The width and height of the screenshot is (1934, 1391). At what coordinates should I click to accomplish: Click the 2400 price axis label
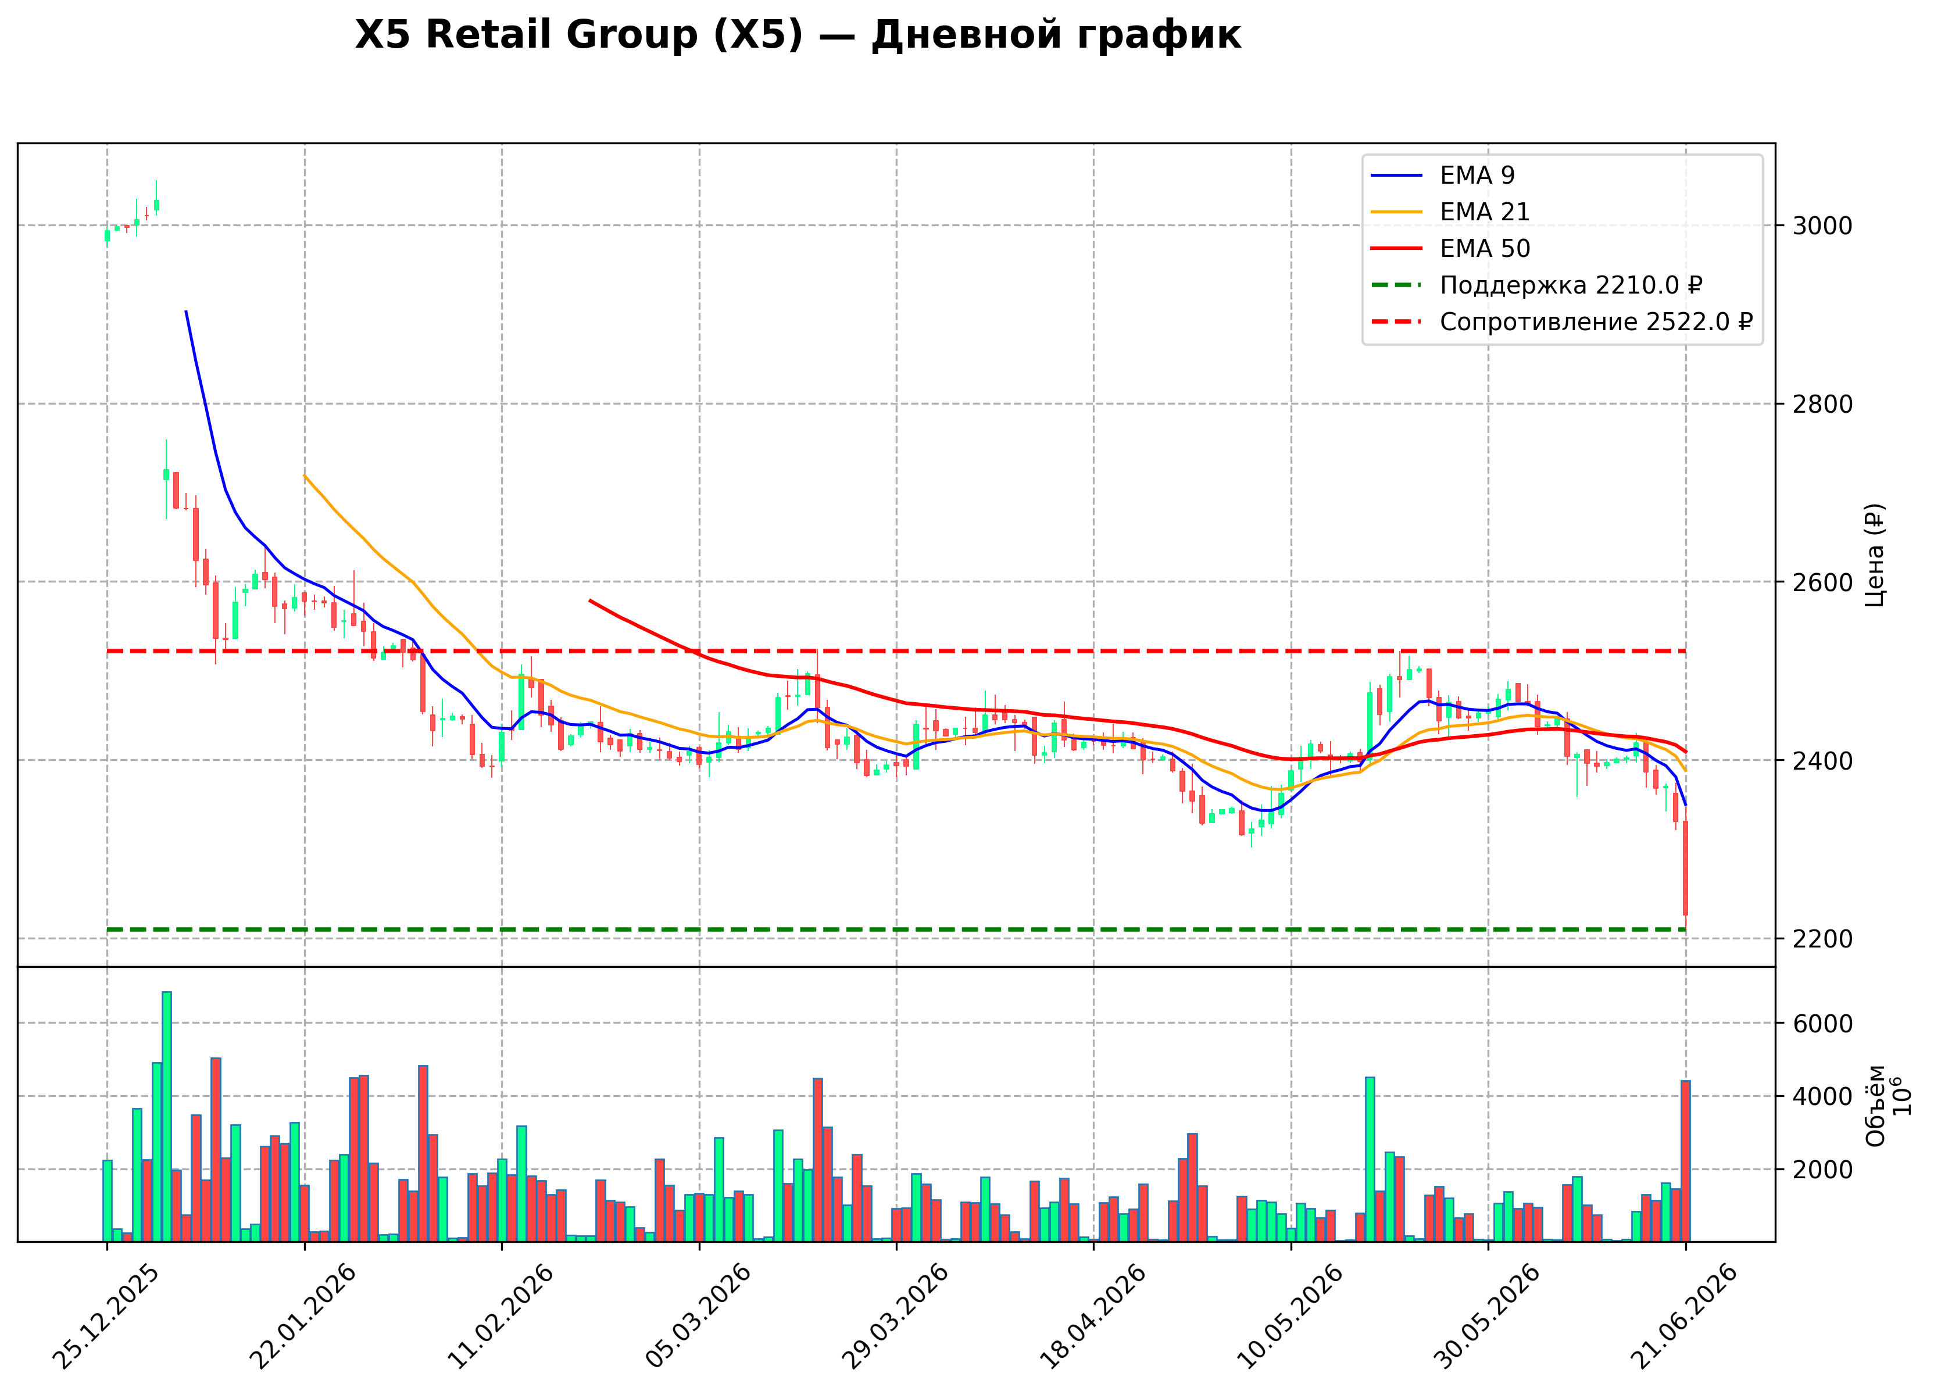click(x=1822, y=761)
